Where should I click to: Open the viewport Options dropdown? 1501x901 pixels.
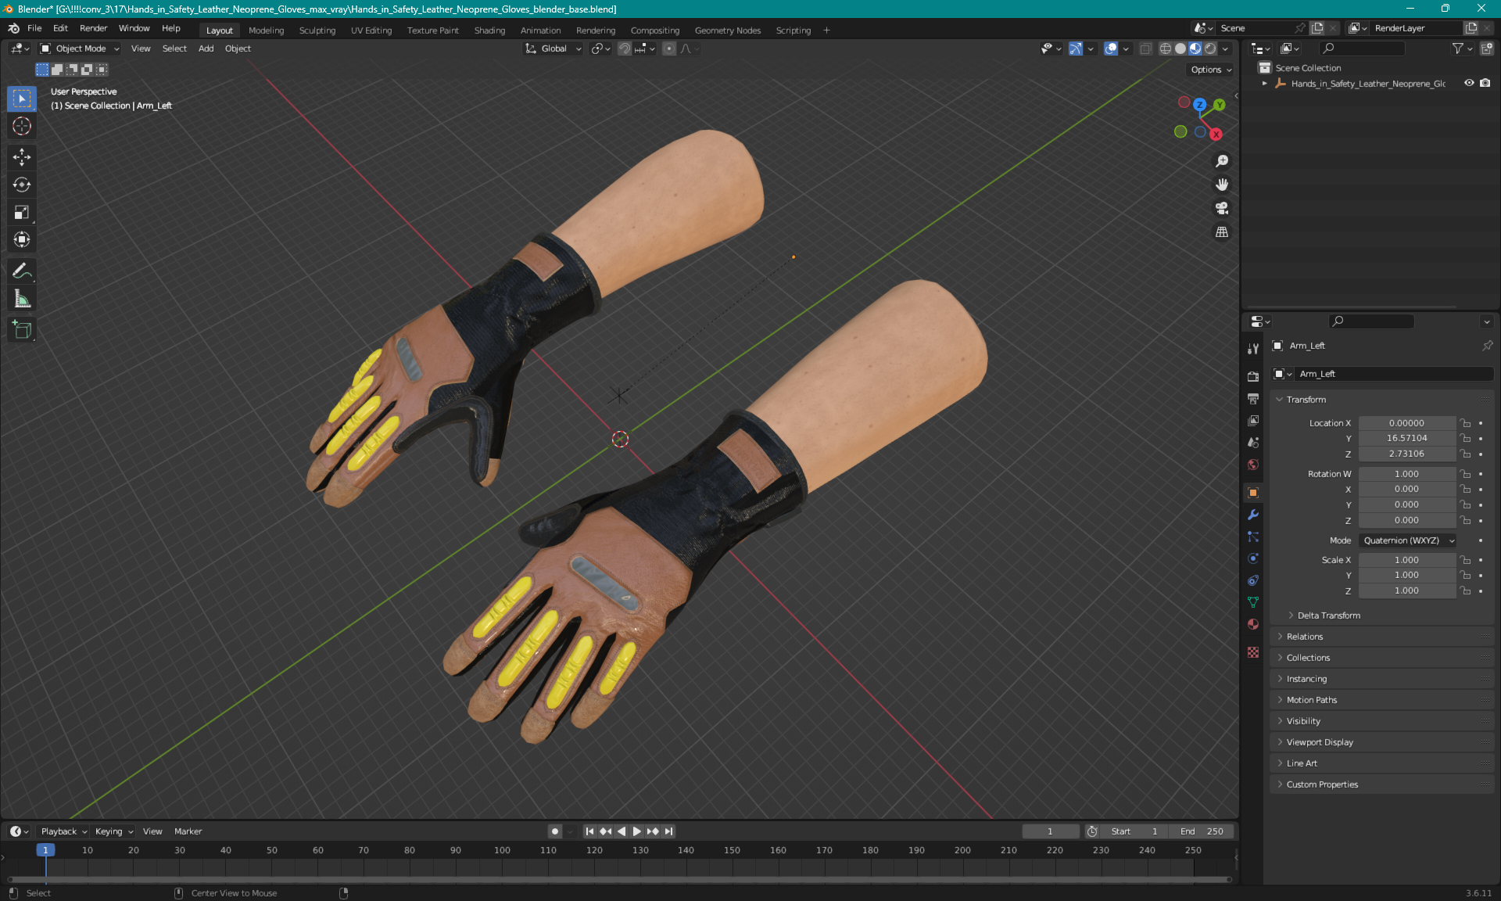1211,70
